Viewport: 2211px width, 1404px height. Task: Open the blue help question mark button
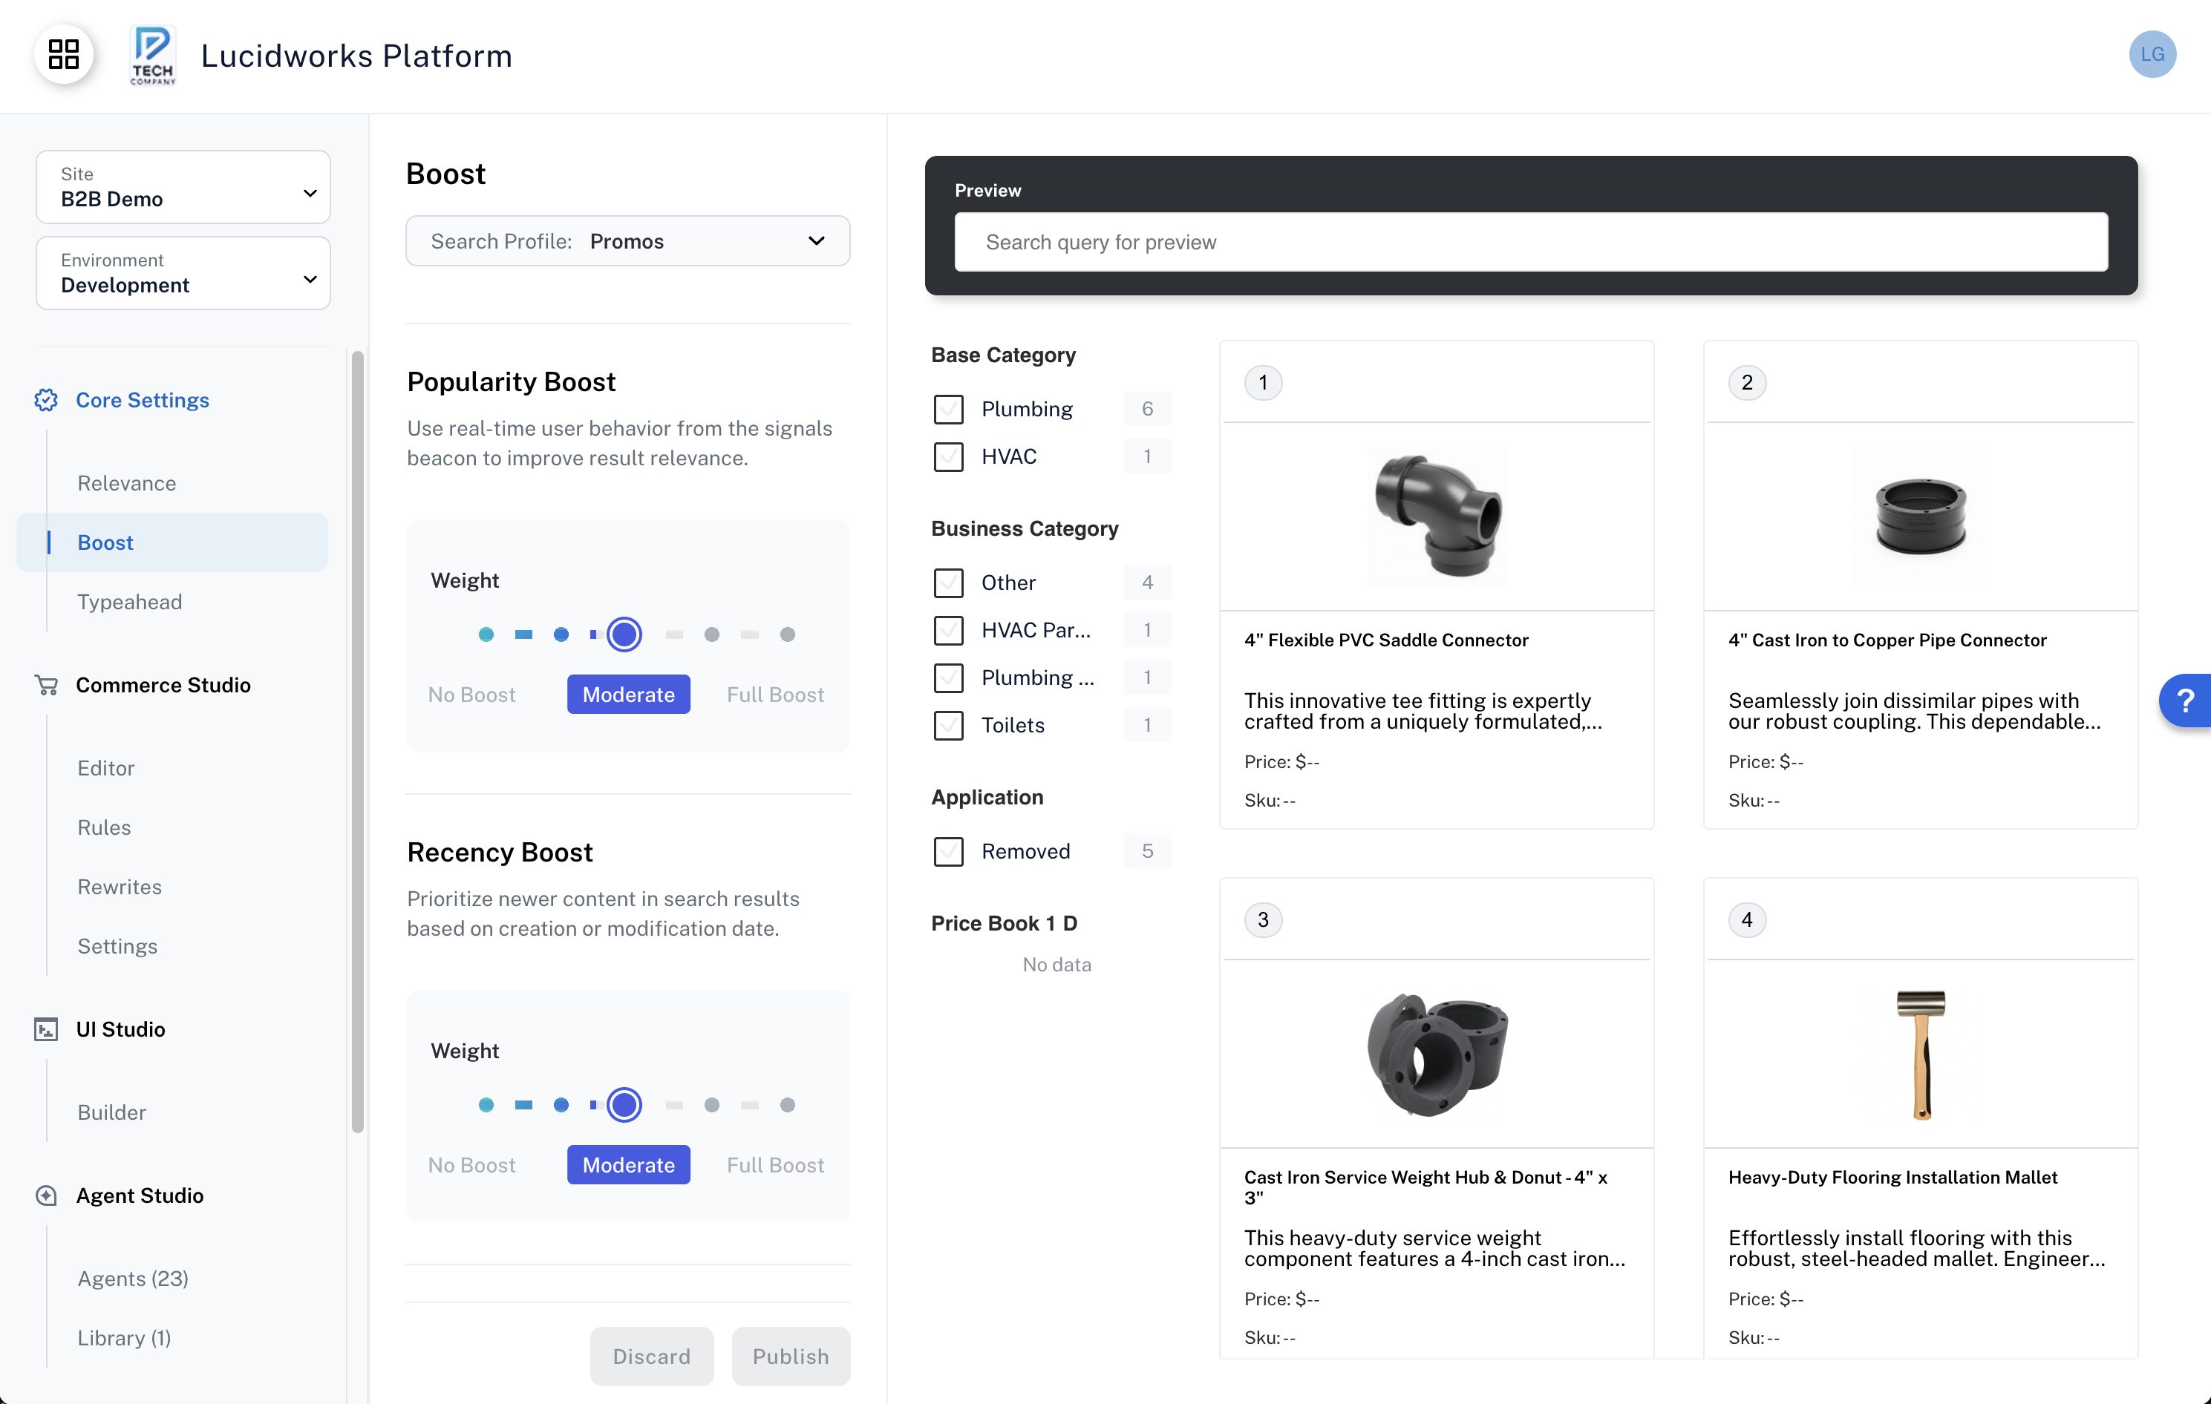2185,701
